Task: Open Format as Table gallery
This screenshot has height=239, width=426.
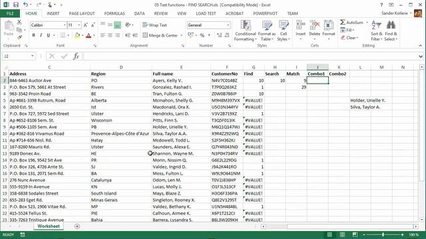Action: 266,31
